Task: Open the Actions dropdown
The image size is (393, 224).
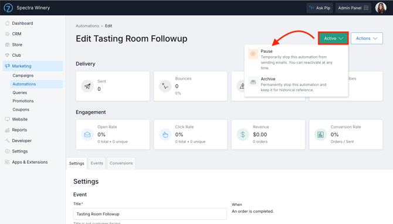Action: click(x=367, y=38)
